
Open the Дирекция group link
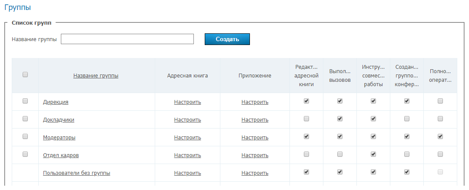(x=56, y=102)
